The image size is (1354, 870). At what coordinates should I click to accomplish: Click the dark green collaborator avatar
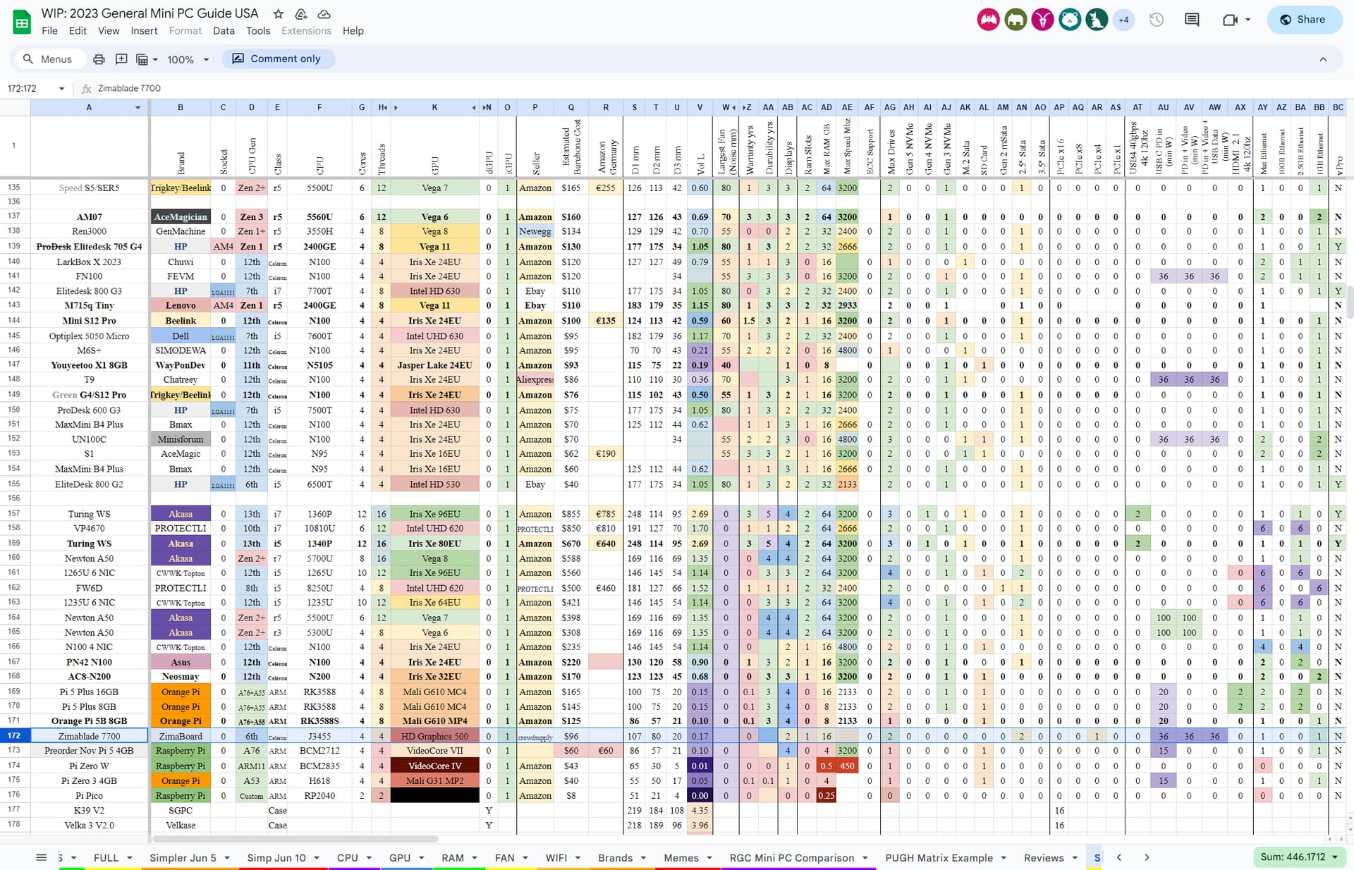pos(1097,20)
